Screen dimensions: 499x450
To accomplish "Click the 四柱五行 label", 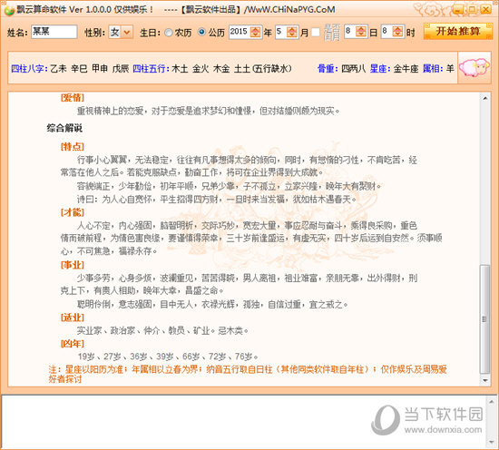I will point(151,68).
